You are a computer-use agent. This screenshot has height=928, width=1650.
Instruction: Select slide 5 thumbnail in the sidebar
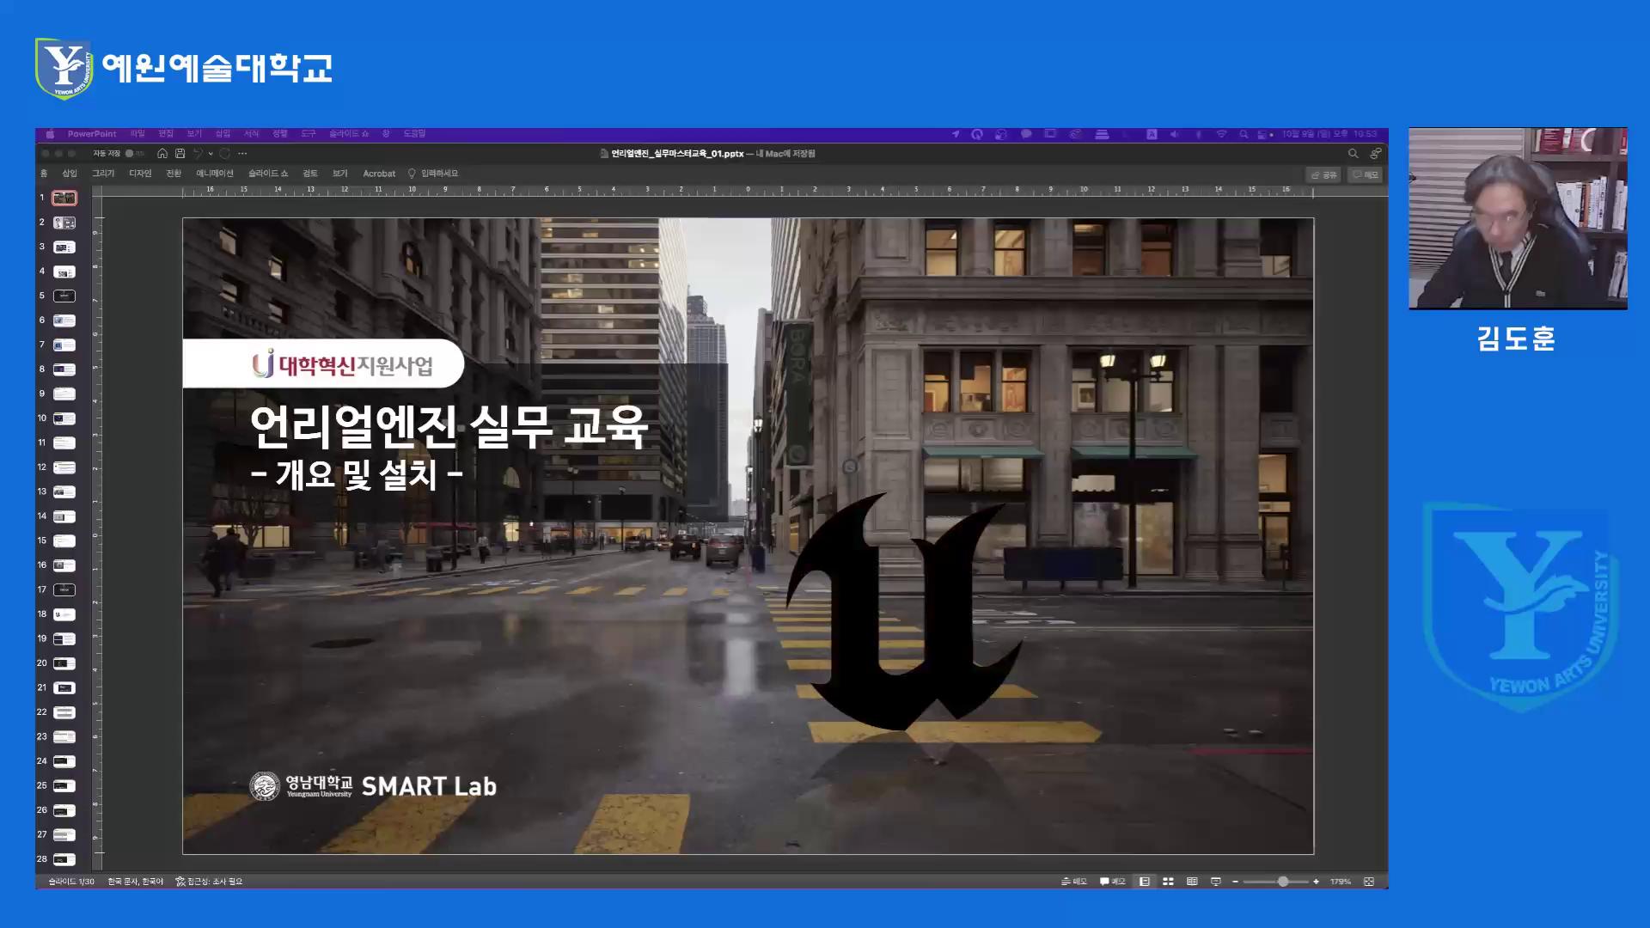[64, 295]
